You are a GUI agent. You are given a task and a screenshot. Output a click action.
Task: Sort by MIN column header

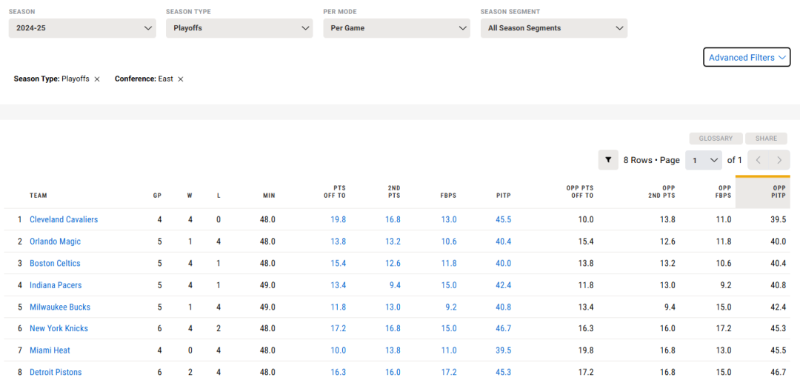[269, 196]
